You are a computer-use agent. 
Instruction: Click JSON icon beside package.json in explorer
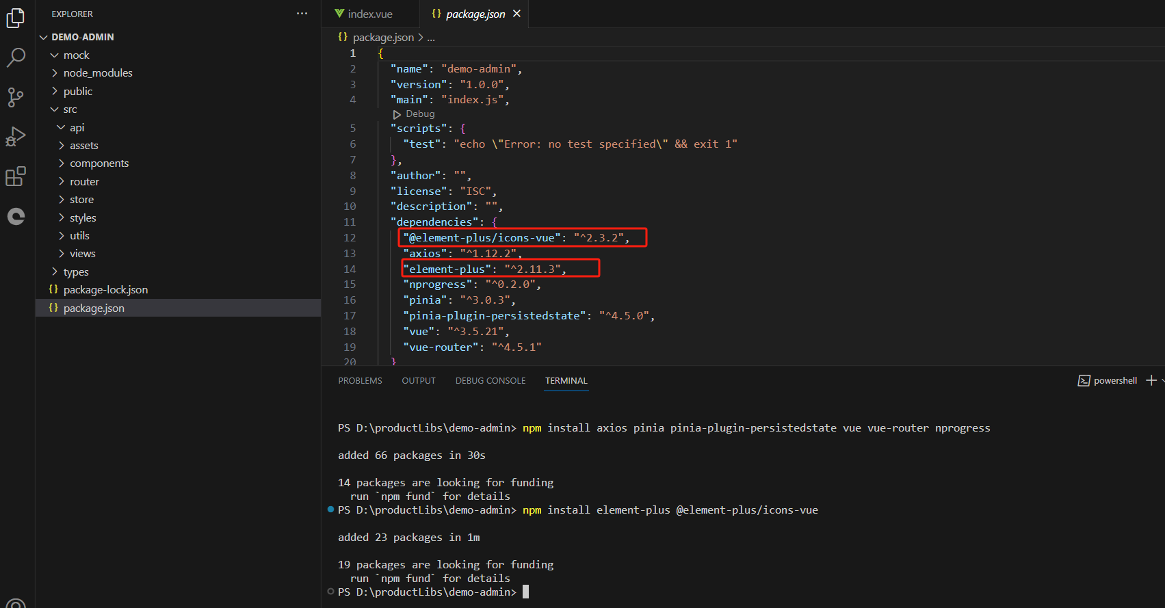(x=53, y=308)
